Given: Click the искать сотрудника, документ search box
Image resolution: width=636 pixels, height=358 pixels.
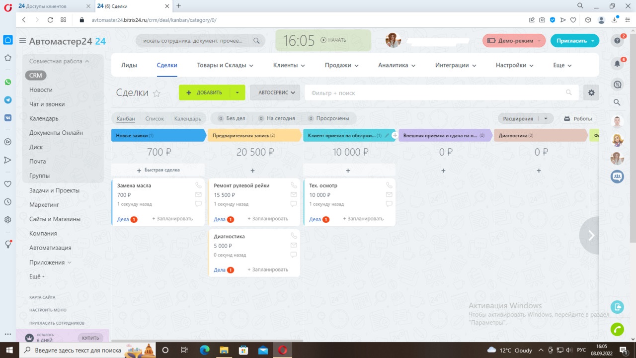Looking at the screenshot, I should tap(200, 41).
